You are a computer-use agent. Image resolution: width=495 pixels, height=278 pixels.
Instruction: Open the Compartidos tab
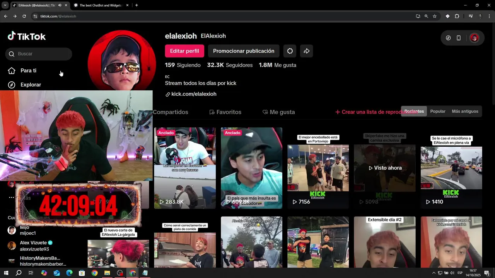click(x=171, y=112)
